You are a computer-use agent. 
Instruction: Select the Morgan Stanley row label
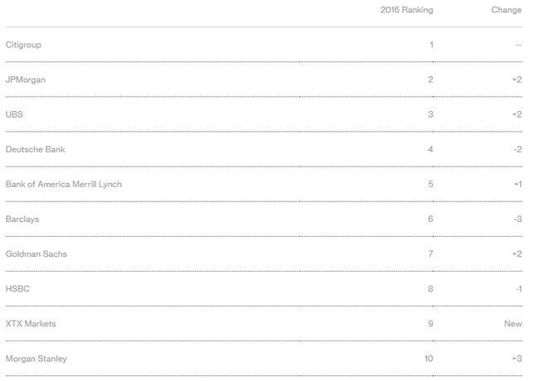36,359
